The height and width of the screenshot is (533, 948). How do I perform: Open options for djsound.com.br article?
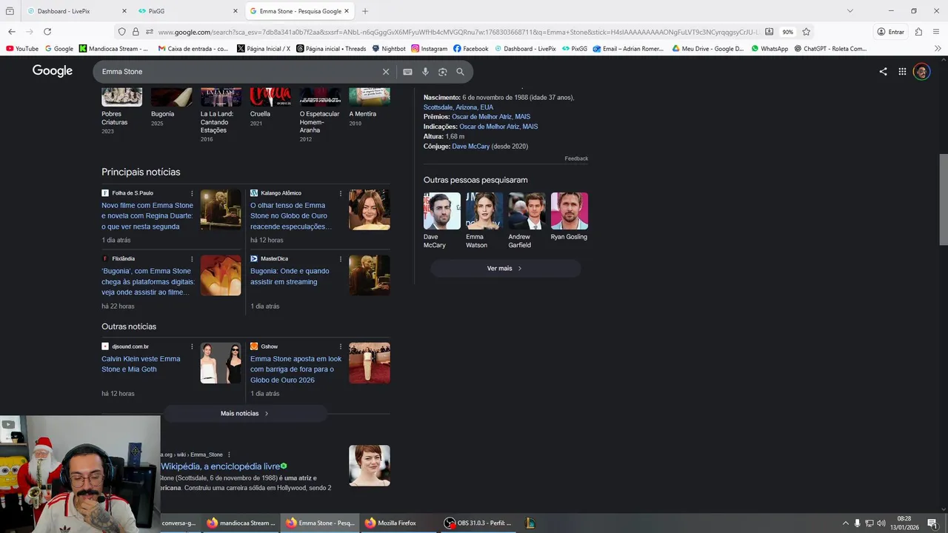tap(192, 346)
